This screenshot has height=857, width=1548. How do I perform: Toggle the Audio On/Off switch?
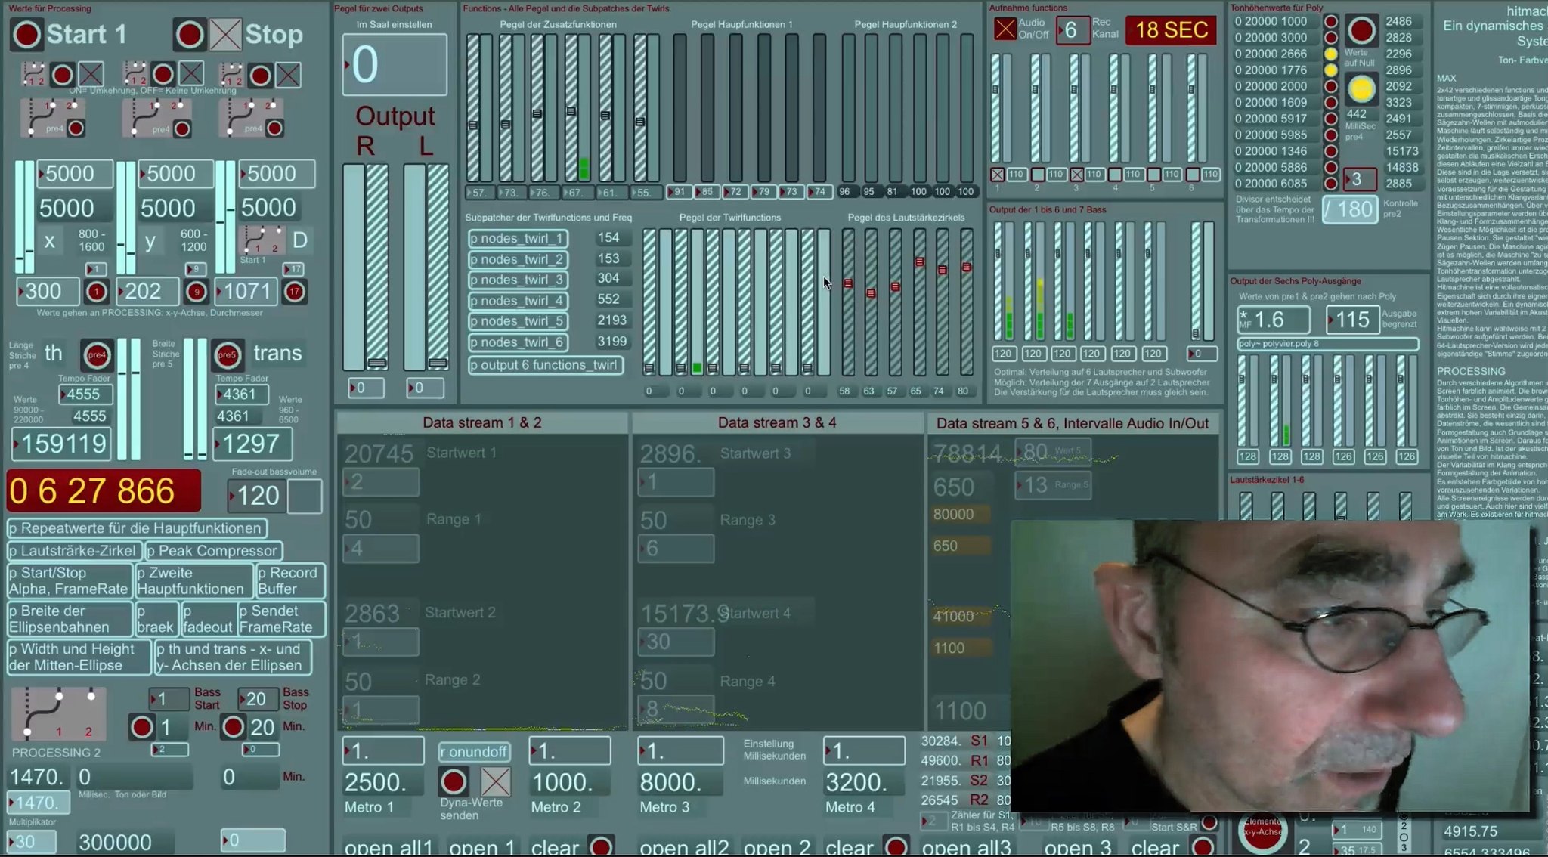coord(1005,30)
